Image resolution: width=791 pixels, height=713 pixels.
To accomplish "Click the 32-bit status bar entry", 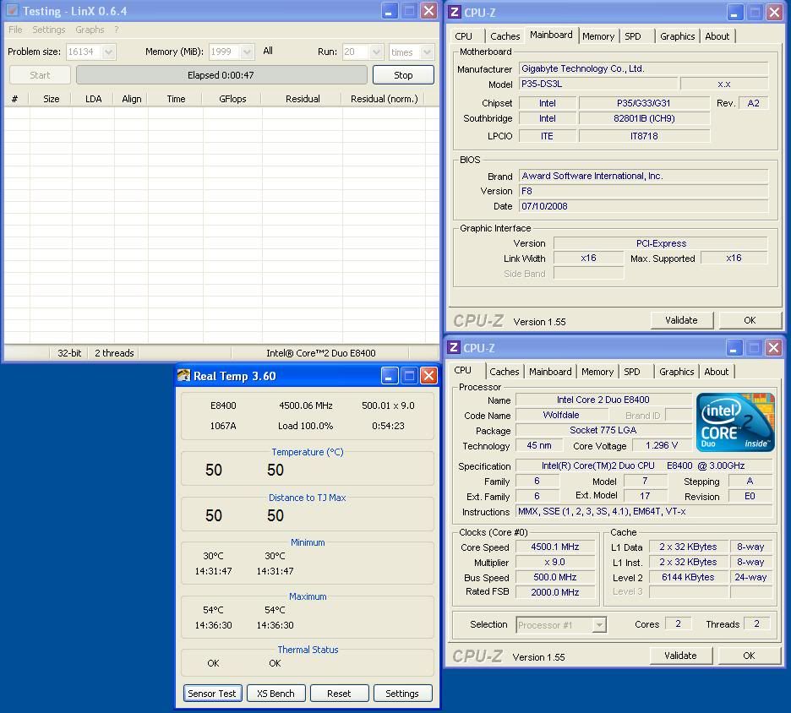I will (69, 353).
